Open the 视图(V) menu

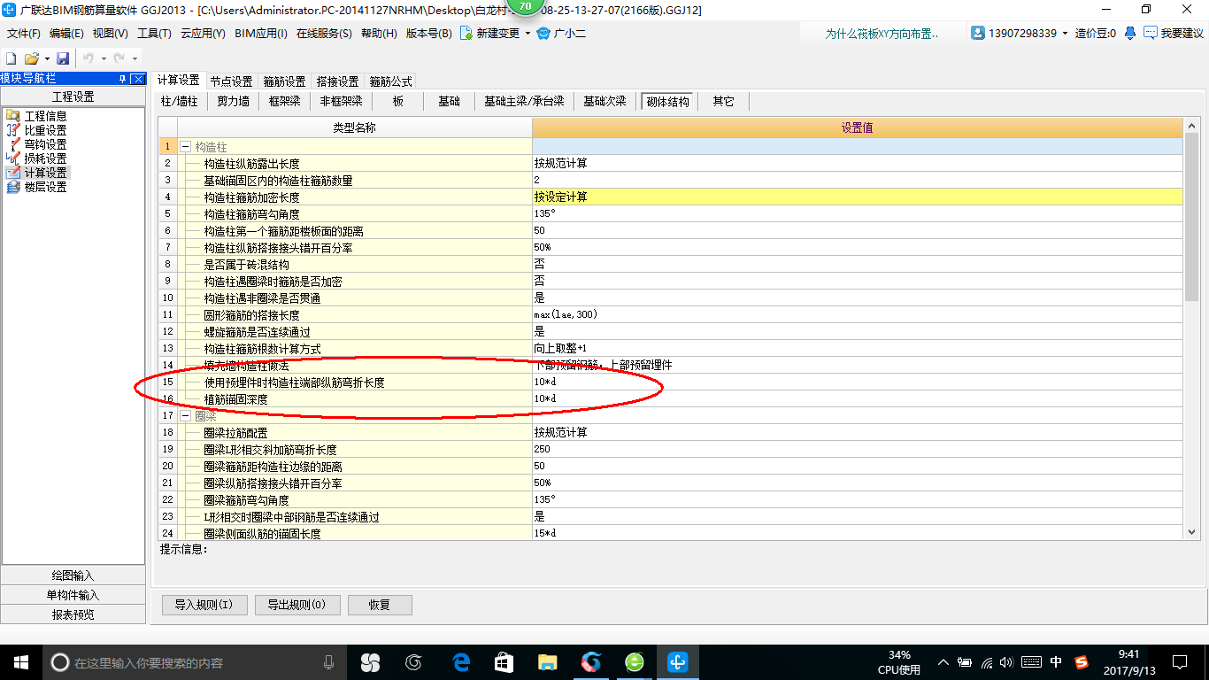point(110,33)
